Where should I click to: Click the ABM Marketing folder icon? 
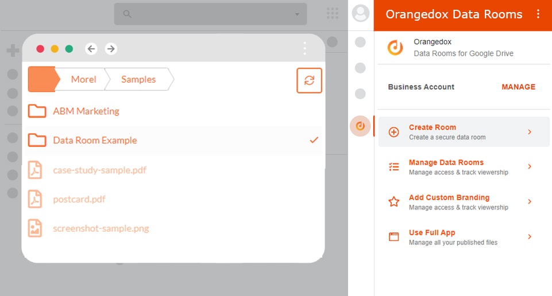37,111
